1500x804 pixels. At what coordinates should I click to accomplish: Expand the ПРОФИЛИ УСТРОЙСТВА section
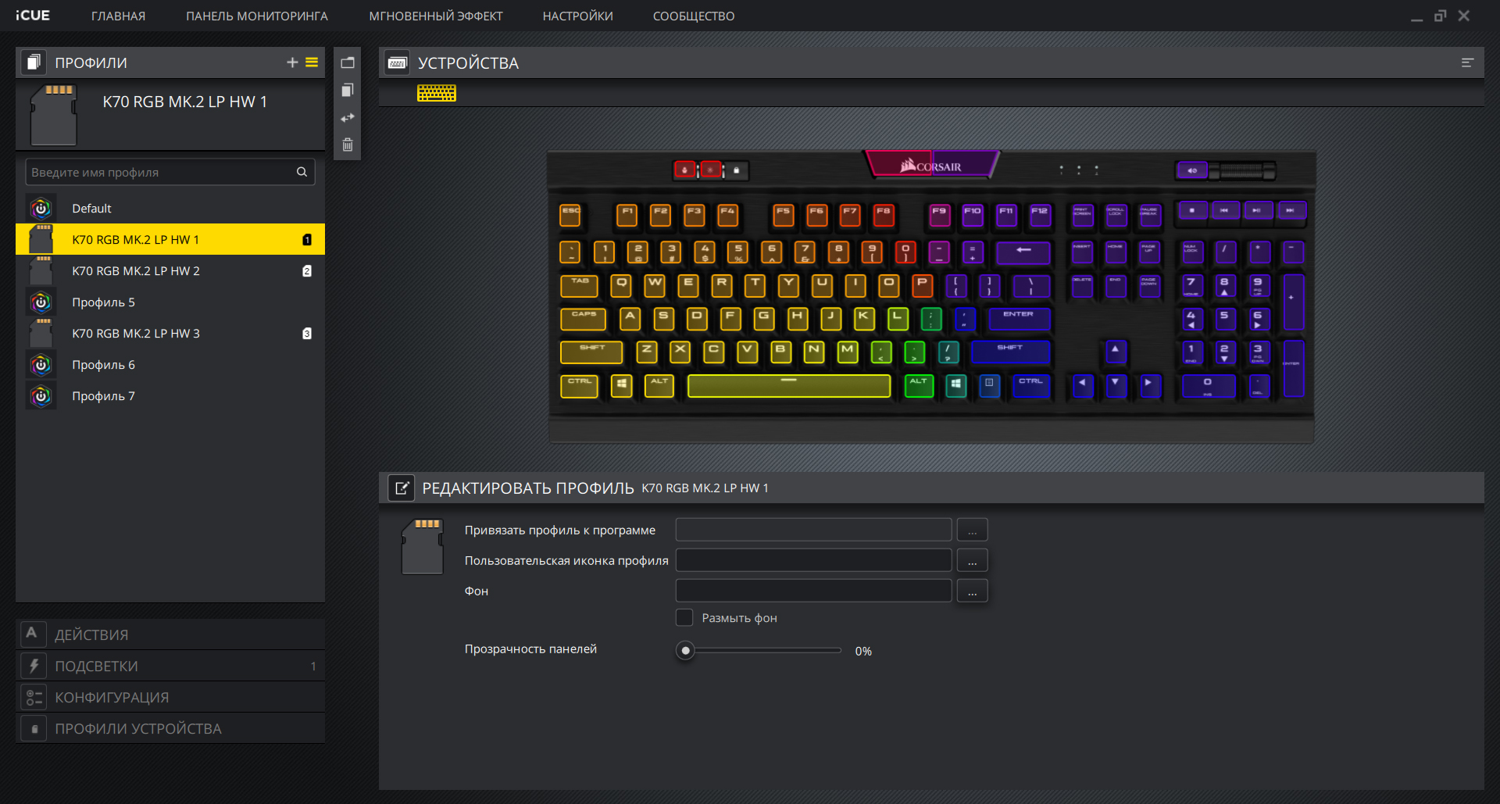tap(137, 728)
